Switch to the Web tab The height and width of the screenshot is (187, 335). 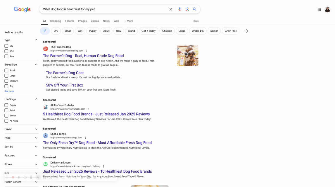pos(116,21)
